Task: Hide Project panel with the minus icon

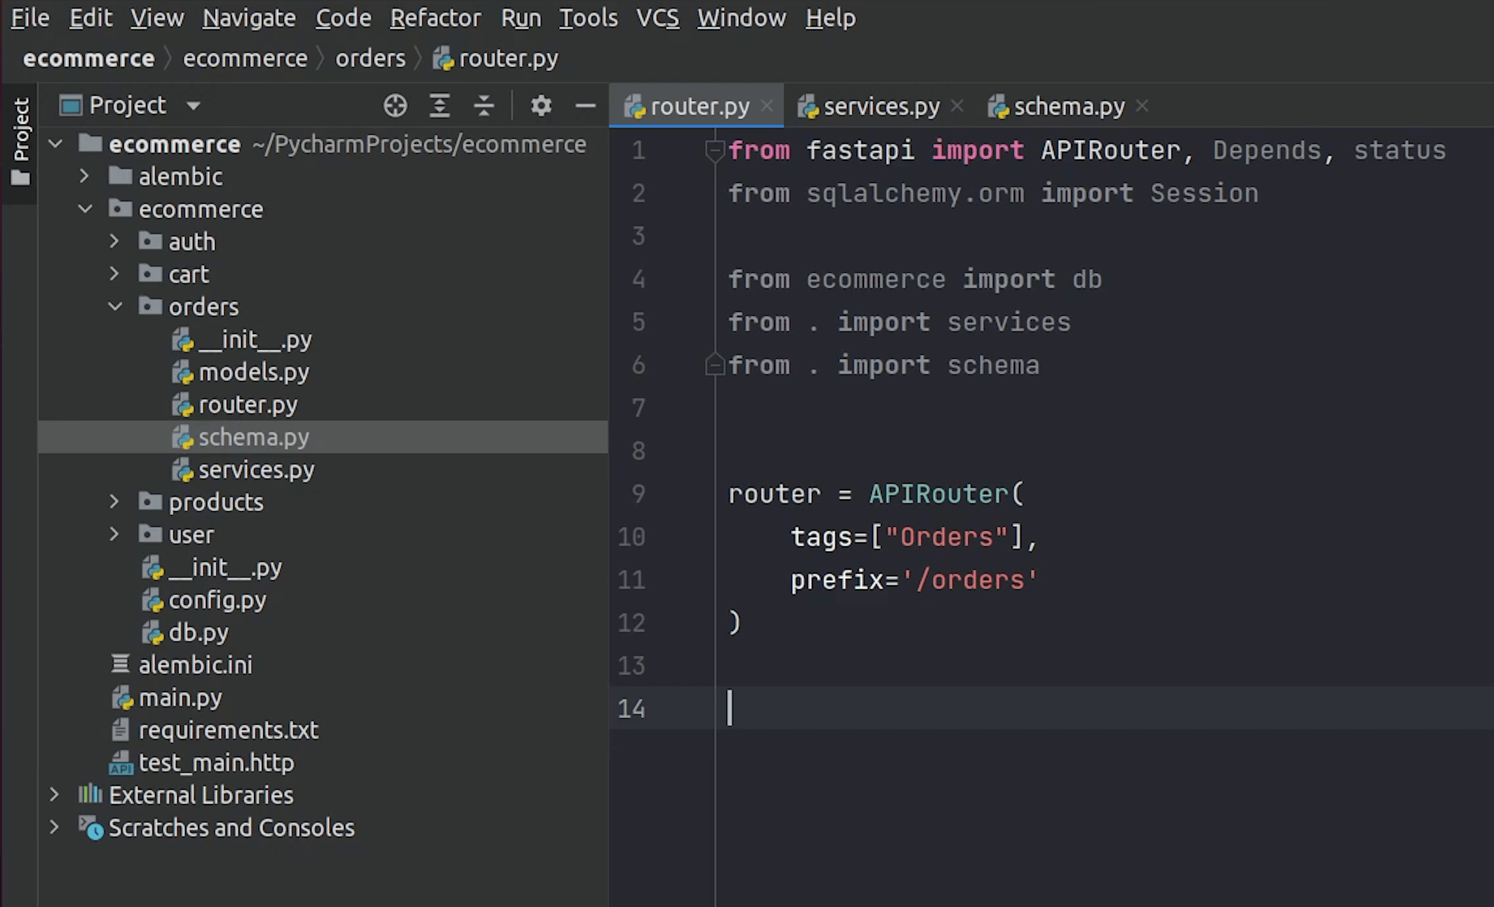Action: (x=585, y=105)
